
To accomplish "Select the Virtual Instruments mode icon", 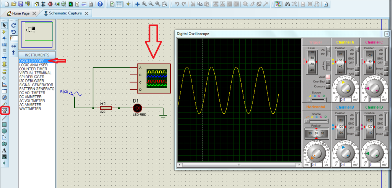I will coord(5,110).
